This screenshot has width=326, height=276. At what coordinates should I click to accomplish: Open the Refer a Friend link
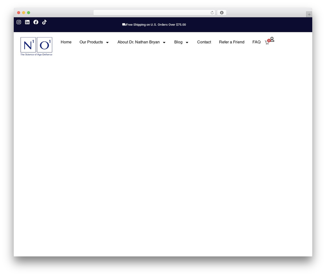232,42
